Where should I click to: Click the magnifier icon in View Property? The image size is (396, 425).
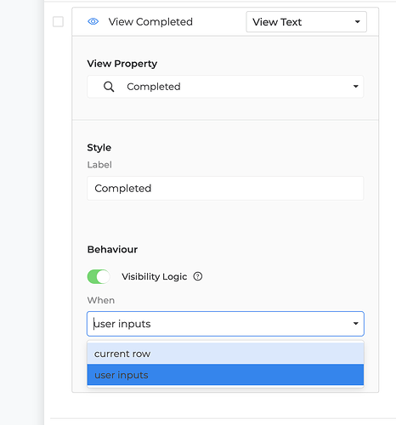109,87
